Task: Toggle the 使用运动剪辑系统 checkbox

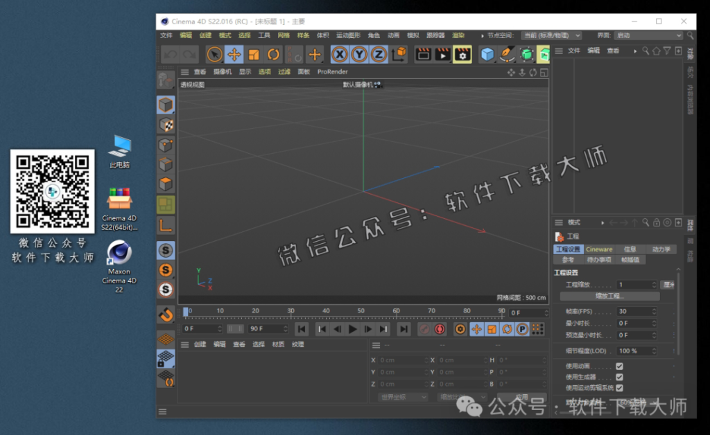Action: pos(620,388)
